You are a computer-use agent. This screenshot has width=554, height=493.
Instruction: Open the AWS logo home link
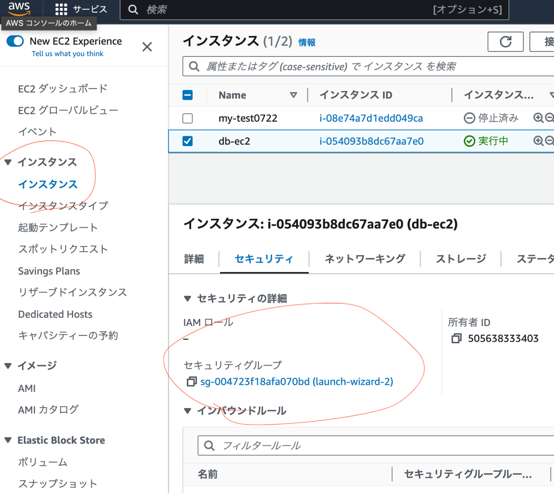tap(19, 9)
